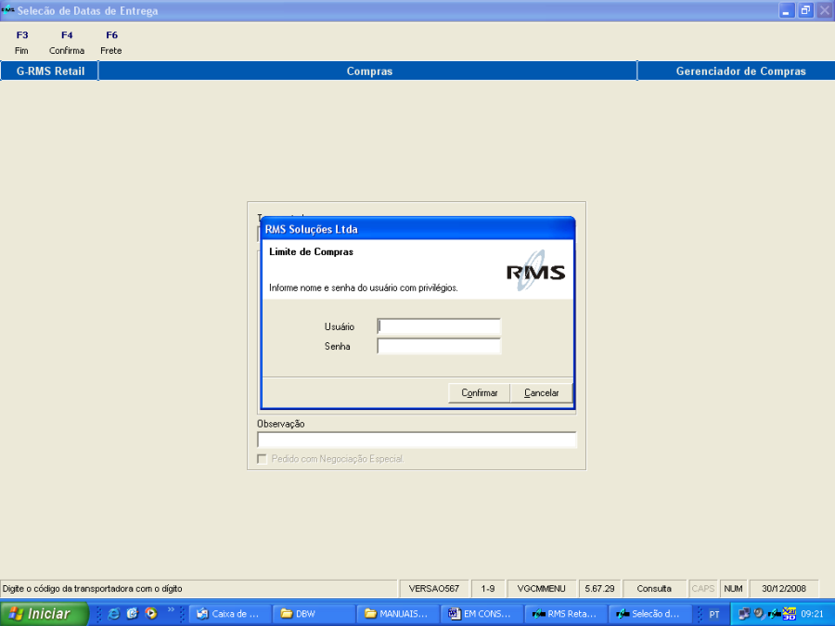835x626 pixels.
Task: Click the VERSAO567 status bar entry
Action: tap(433, 589)
